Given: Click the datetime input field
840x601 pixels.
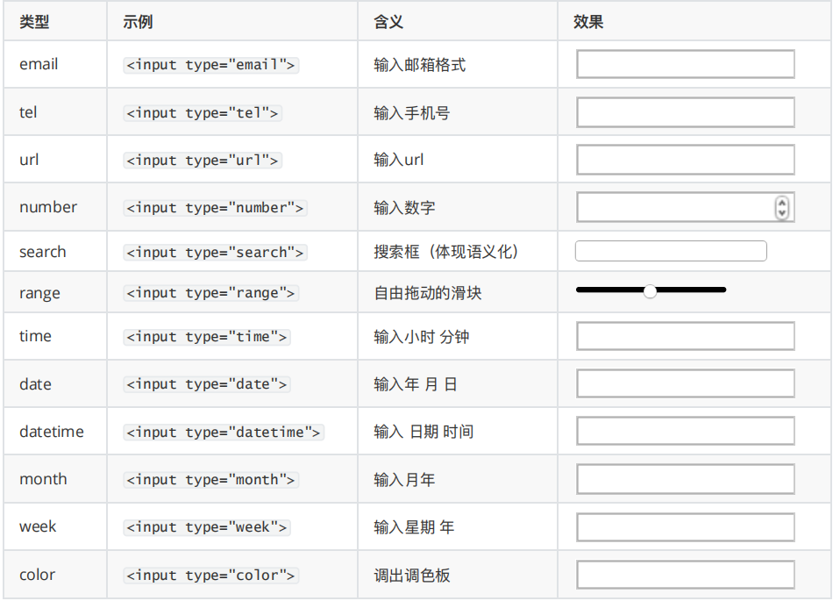Looking at the screenshot, I should point(685,431).
